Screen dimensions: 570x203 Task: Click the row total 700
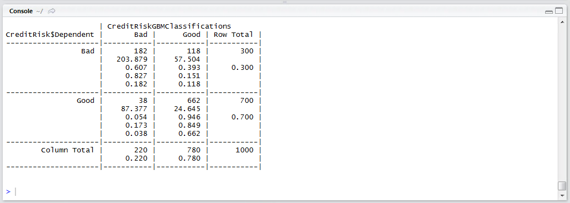(x=247, y=100)
